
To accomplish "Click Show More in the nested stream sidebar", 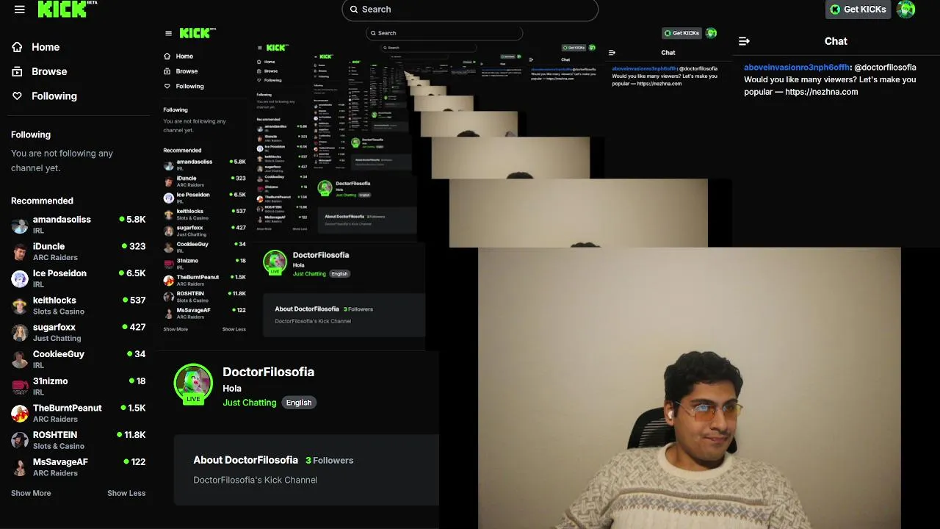I will (176, 329).
